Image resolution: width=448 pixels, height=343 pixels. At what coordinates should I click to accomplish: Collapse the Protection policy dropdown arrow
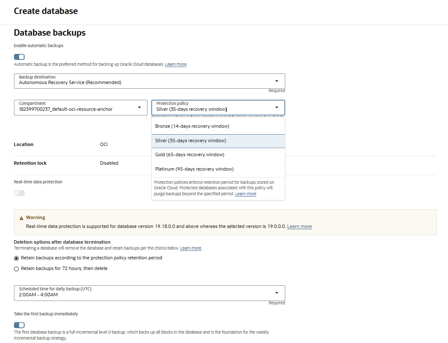pyautogui.click(x=277, y=107)
